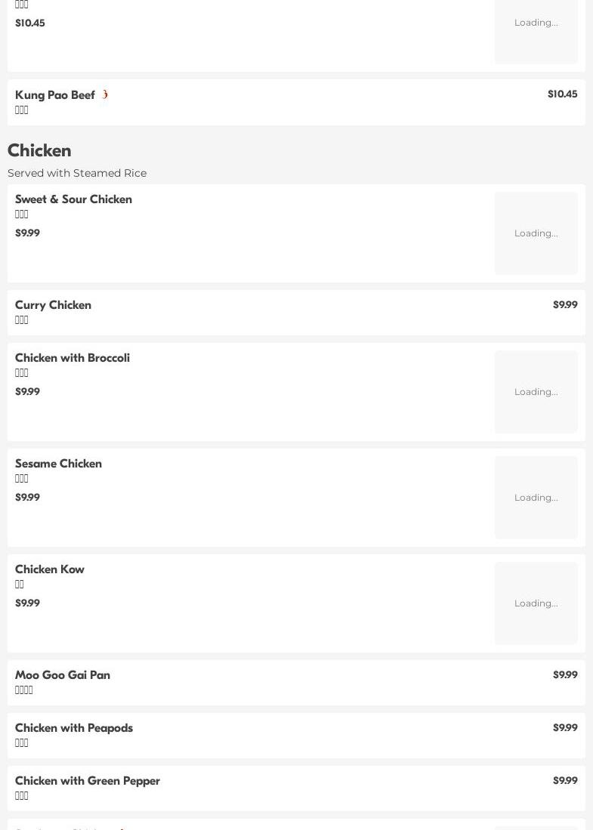Open the Curry Chicken item
Viewport: 593px width, 830px height.
point(296,313)
